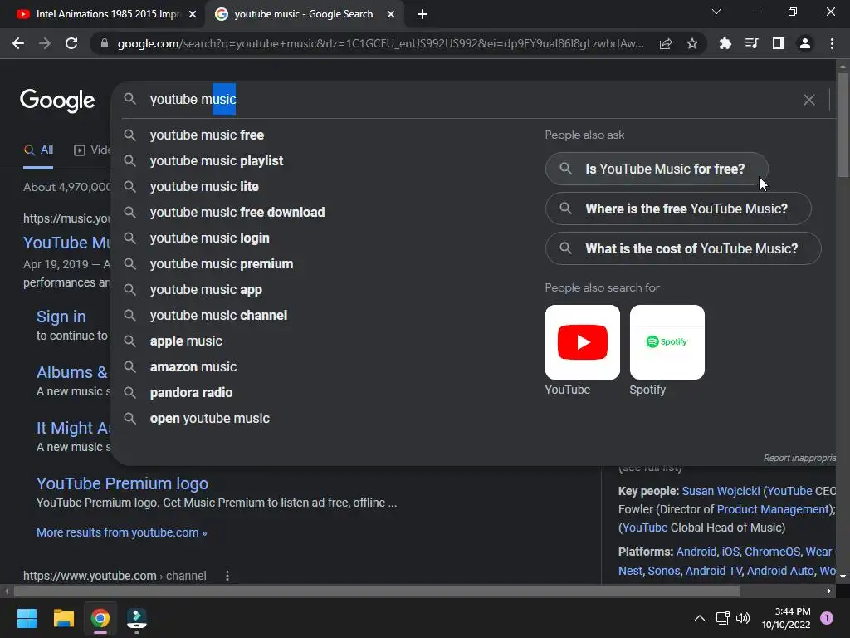The height and width of the screenshot is (638, 850).
Task: Open the download-arrow app on taskbar
Action: [x=137, y=618]
